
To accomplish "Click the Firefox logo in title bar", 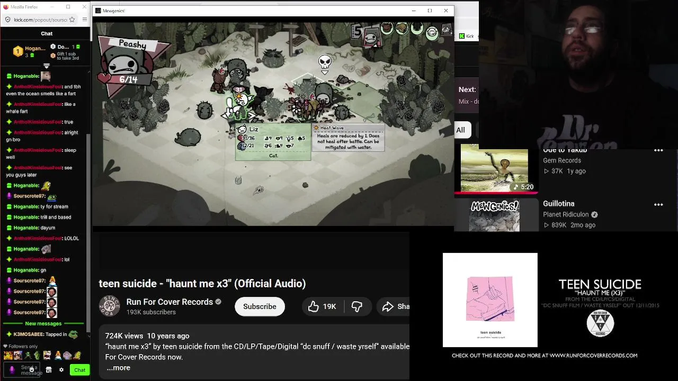I will pyautogui.click(x=6, y=7).
